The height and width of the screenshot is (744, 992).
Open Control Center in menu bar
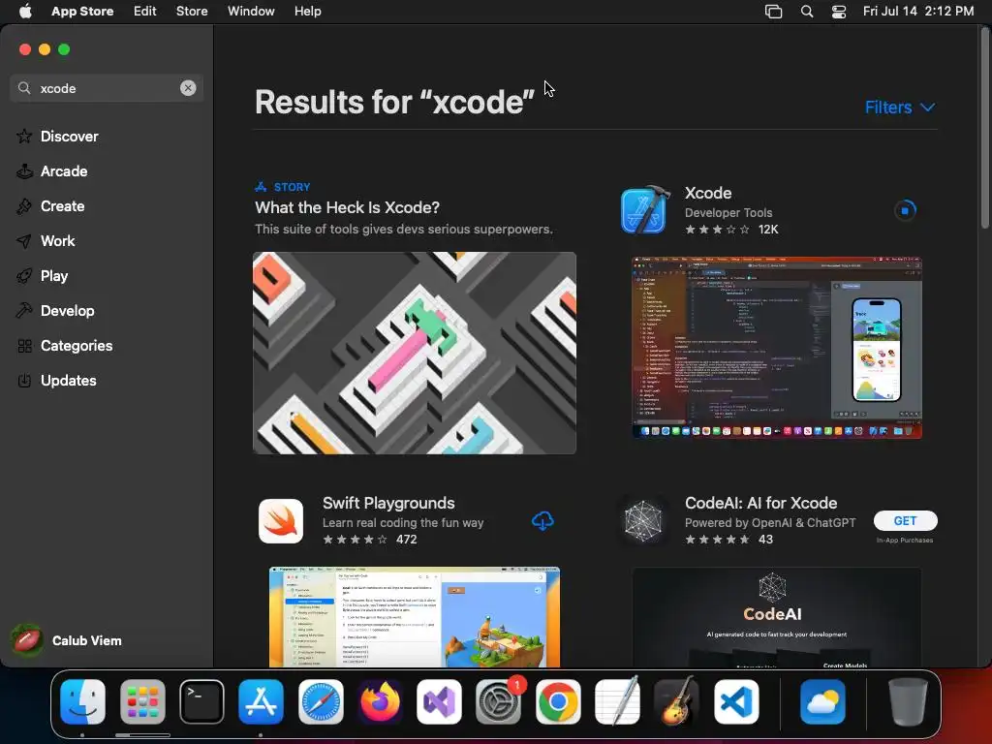(x=839, y=12)
